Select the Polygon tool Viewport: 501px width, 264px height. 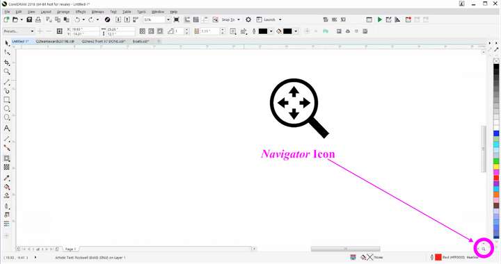click(x=7, y=117)
